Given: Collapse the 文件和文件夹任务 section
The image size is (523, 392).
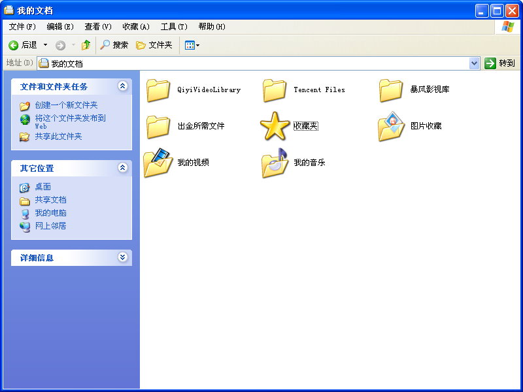Looking at the screenshot, I should (x=122, y=86).
